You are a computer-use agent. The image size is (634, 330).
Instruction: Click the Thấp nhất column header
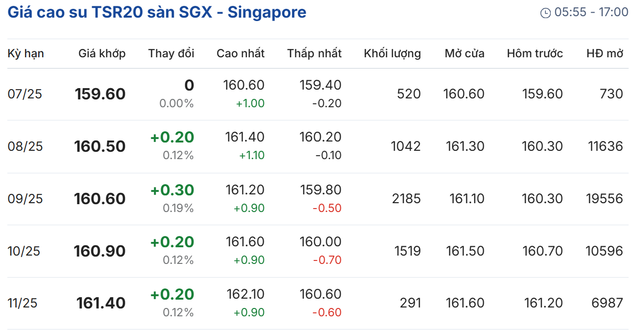point(314,53)
